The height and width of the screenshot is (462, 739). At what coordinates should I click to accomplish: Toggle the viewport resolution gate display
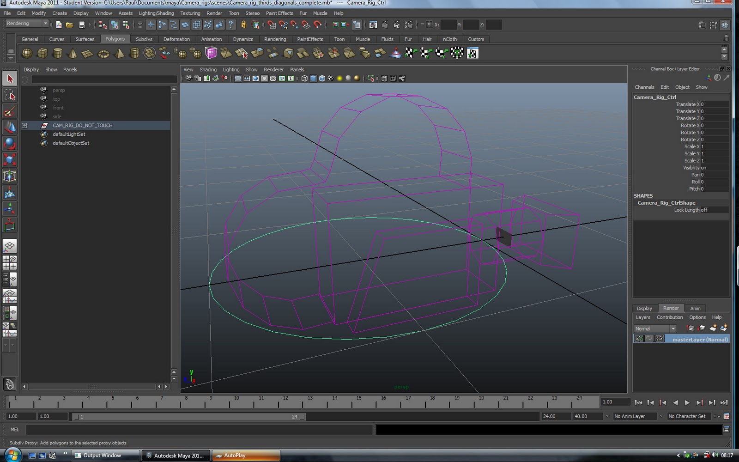pyautogui.click(x=255, y=79)
